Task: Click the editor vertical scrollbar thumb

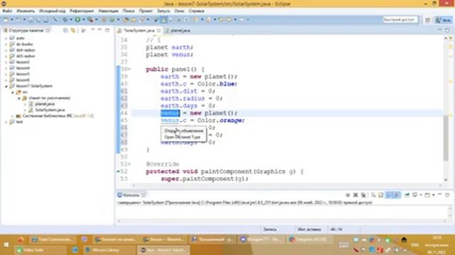Action: point(446,137)
